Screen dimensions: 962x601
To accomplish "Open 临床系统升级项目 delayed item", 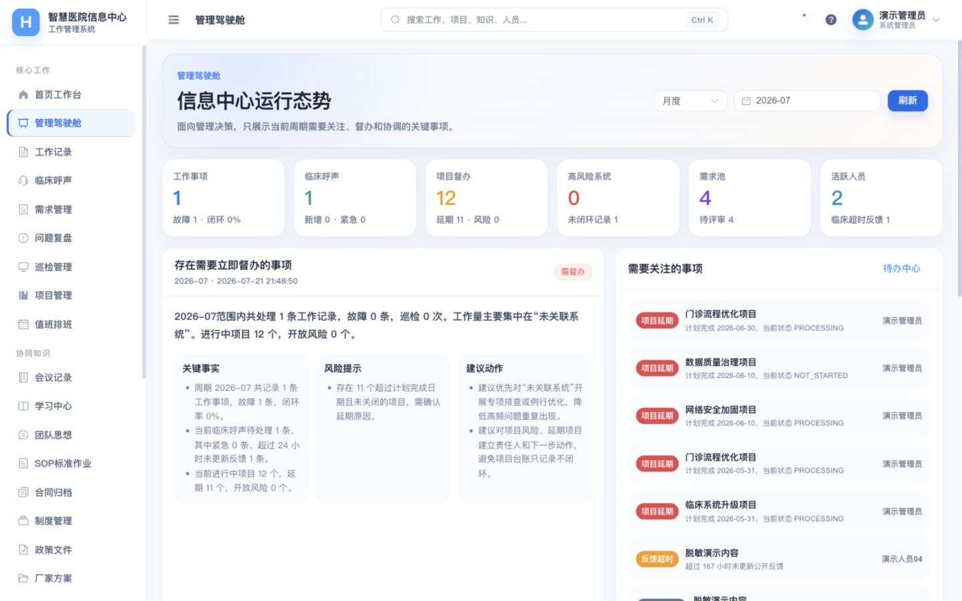I will coord(779,512).
